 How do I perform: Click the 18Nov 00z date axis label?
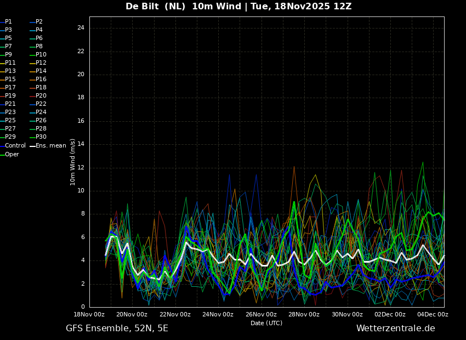(89, 314)
